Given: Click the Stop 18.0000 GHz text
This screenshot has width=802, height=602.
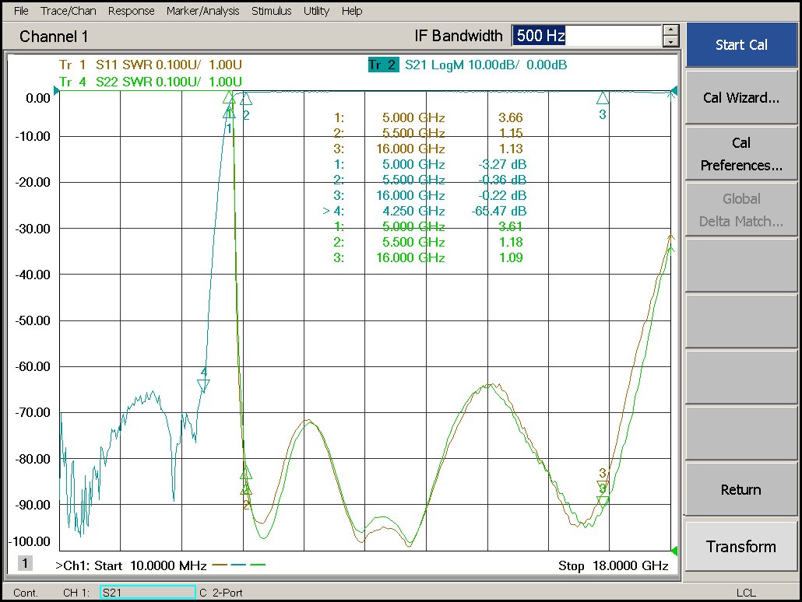Looking at the screenshot, I should coord(614,565).
